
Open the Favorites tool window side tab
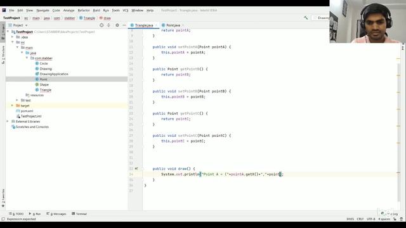coord(3,198)
